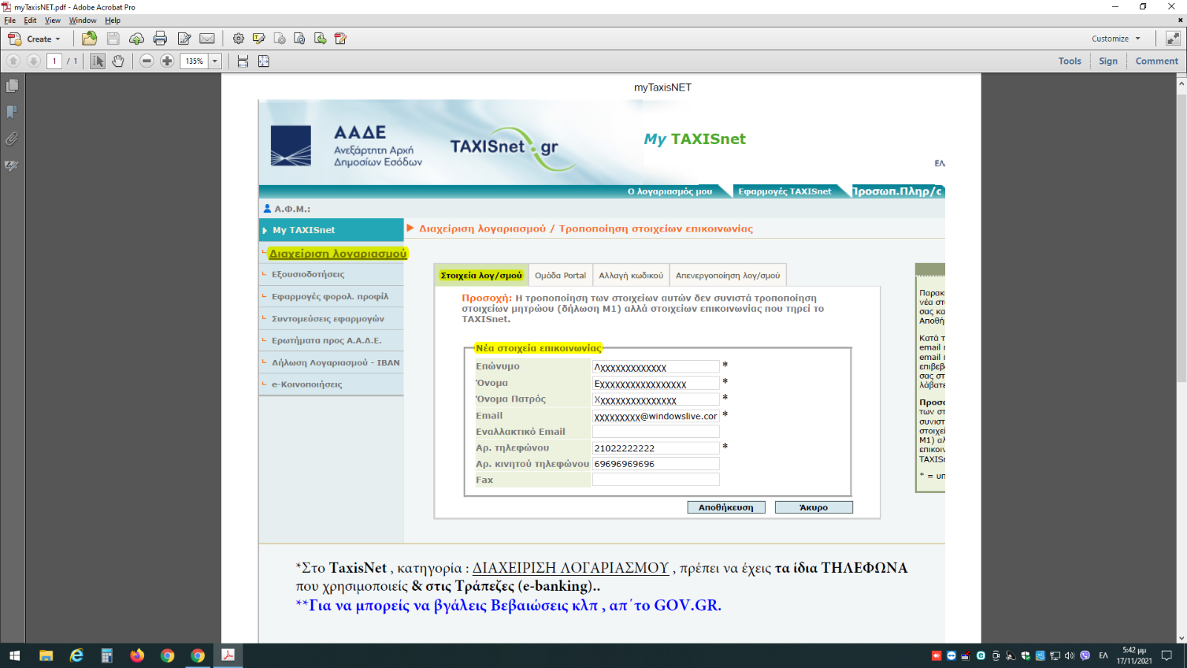Click 'Απενεργοποίηση λογ/σμού' tab text
This screenshot has height=668, width=1187.
tap(728, 275)
